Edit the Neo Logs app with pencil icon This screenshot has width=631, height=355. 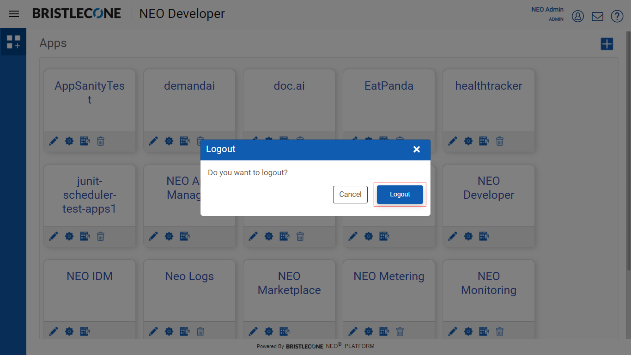(x=153, y=331)
